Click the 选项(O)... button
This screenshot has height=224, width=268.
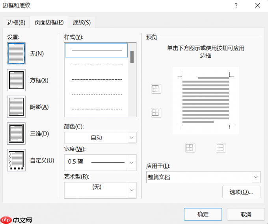click(241, 192)
